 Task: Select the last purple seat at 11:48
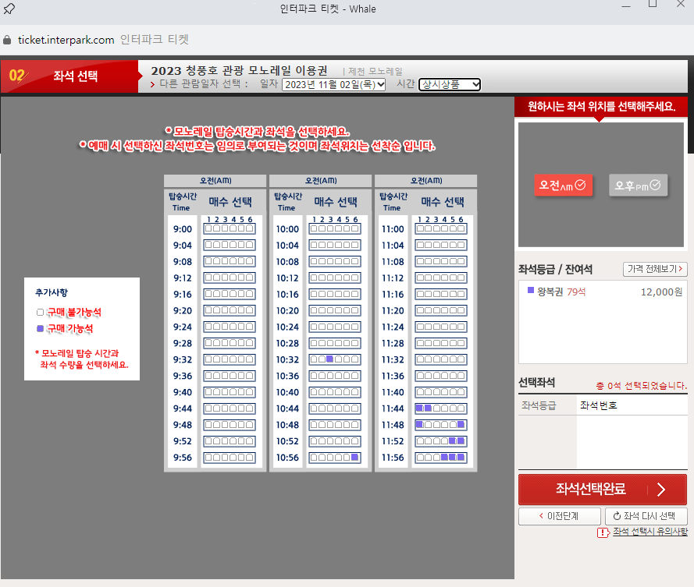pyautogui.click(x=461, y=425)
